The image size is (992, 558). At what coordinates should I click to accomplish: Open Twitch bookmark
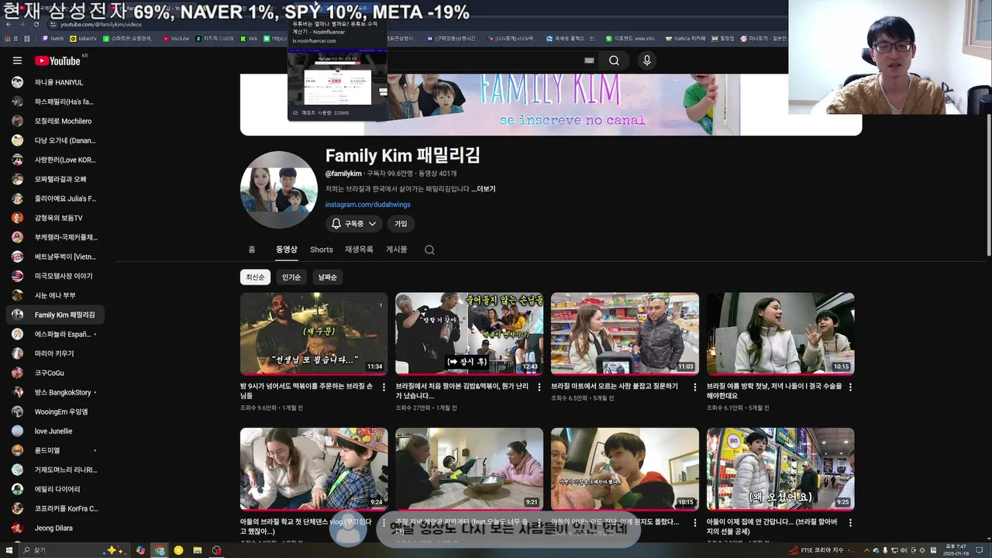click(x=53, y=38)
